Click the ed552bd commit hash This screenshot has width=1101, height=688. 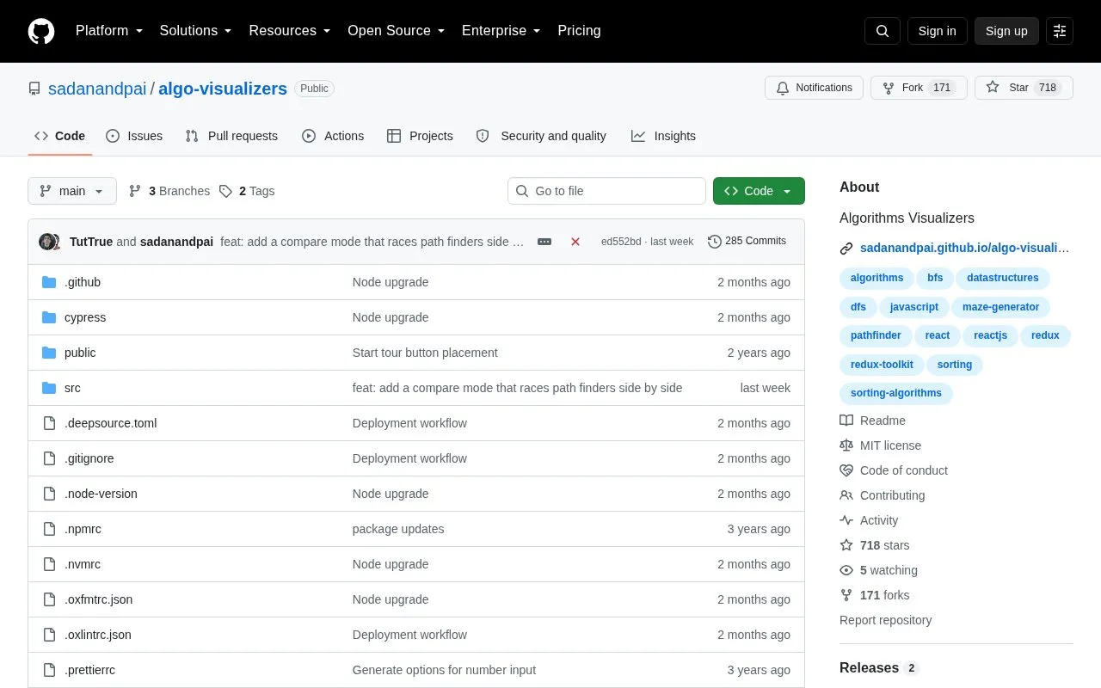[621, 242]
